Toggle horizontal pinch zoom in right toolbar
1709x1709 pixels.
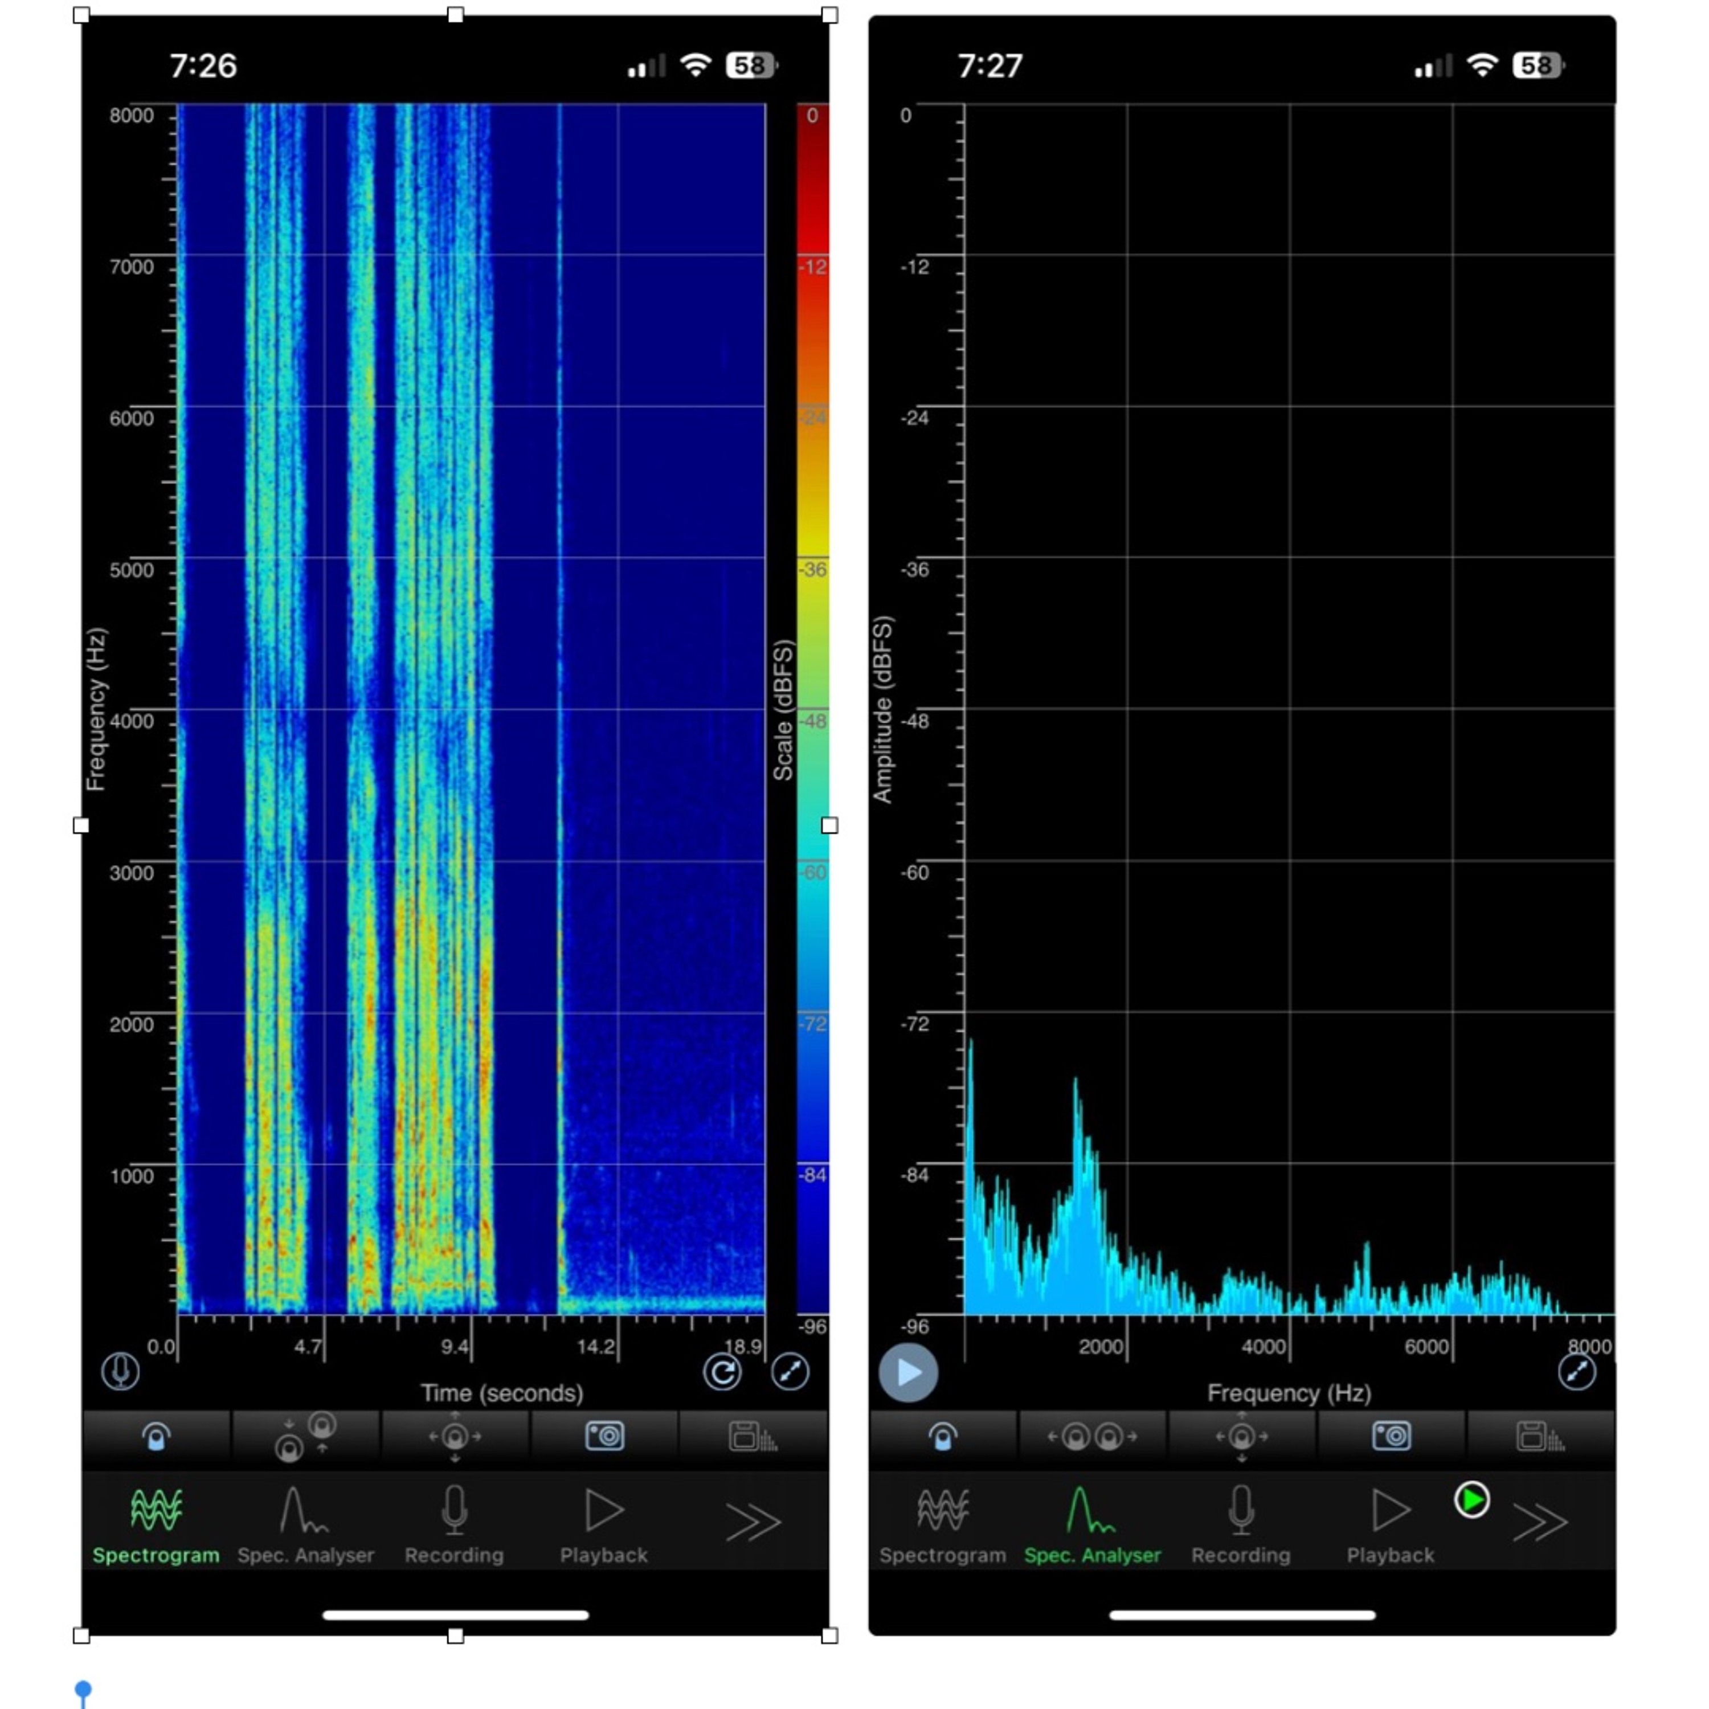click(1091, 1437)
